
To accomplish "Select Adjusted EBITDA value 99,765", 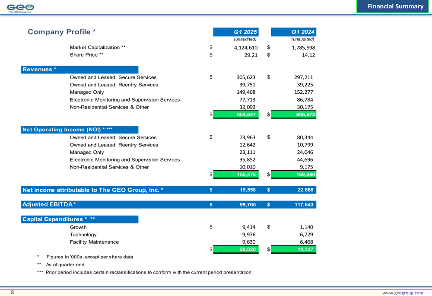I will click(x=248, y=205).
